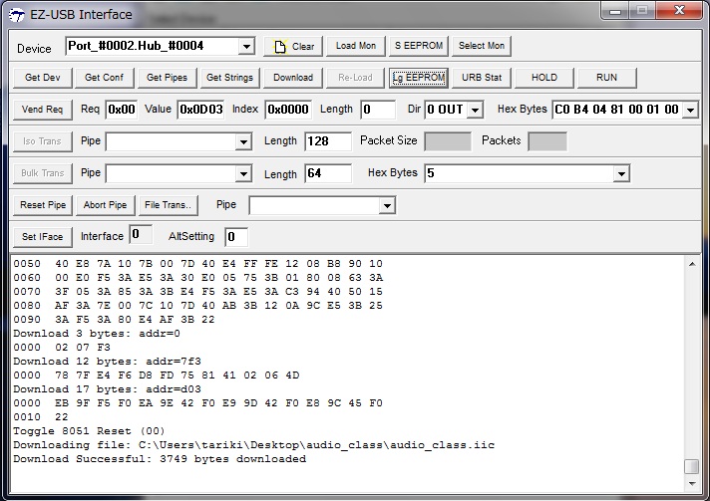
Task: Click the Download button
Action: [293, 78]
